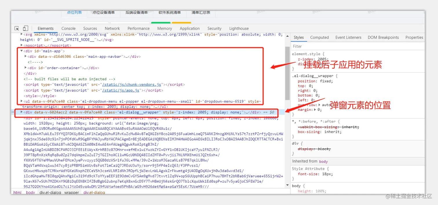Edit the right: 0 declaration
438x205 pixels.
point(308,91)
